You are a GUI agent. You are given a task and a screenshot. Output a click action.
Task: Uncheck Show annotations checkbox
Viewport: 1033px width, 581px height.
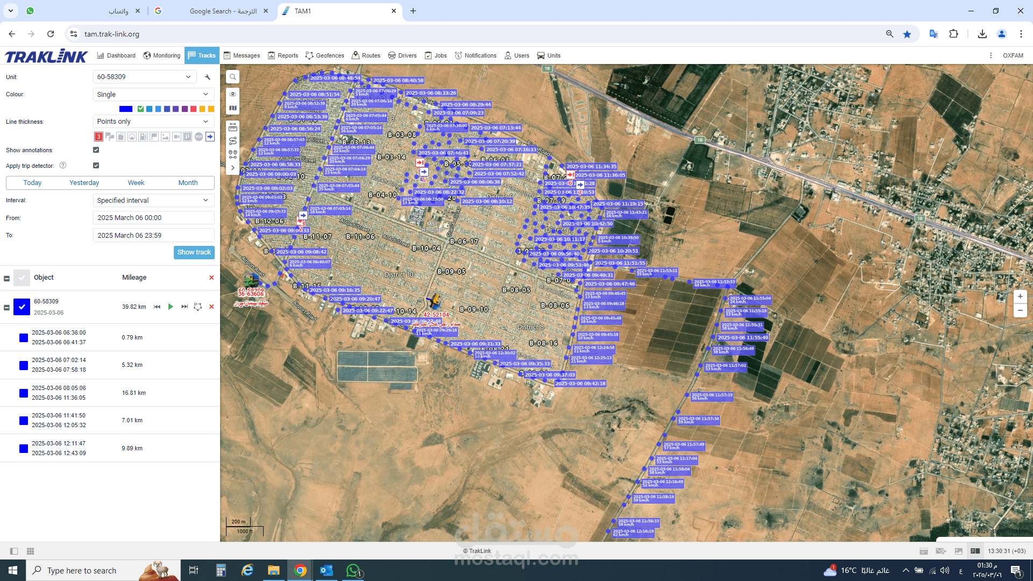[96, 150]
